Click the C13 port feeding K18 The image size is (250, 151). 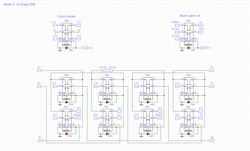55,86
